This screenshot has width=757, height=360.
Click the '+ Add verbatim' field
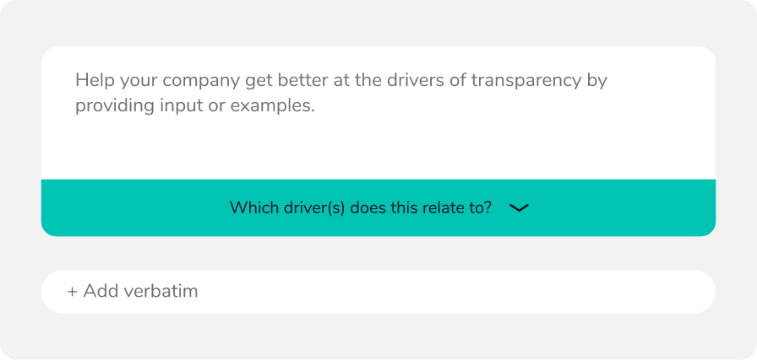click(378, 292)
